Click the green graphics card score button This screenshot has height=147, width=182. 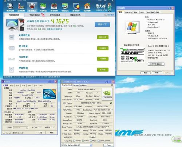103,48
